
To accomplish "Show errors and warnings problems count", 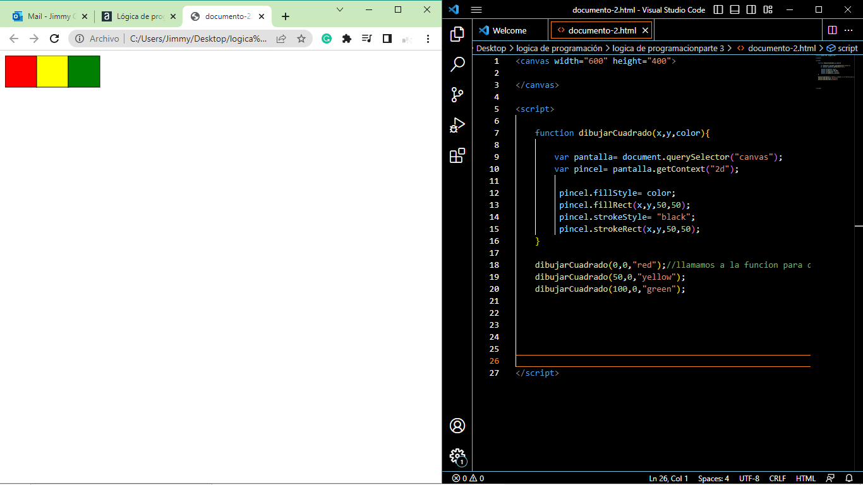I will 468,479.
